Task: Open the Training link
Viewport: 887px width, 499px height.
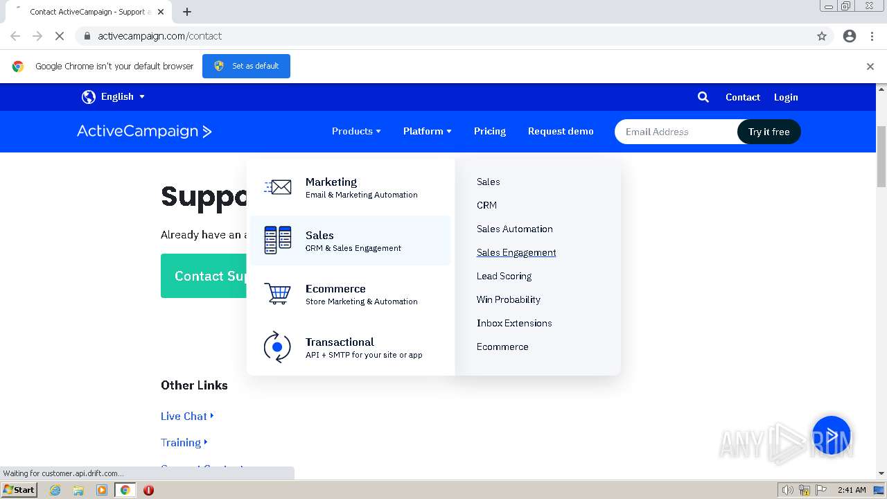Action: coord(184,442)
